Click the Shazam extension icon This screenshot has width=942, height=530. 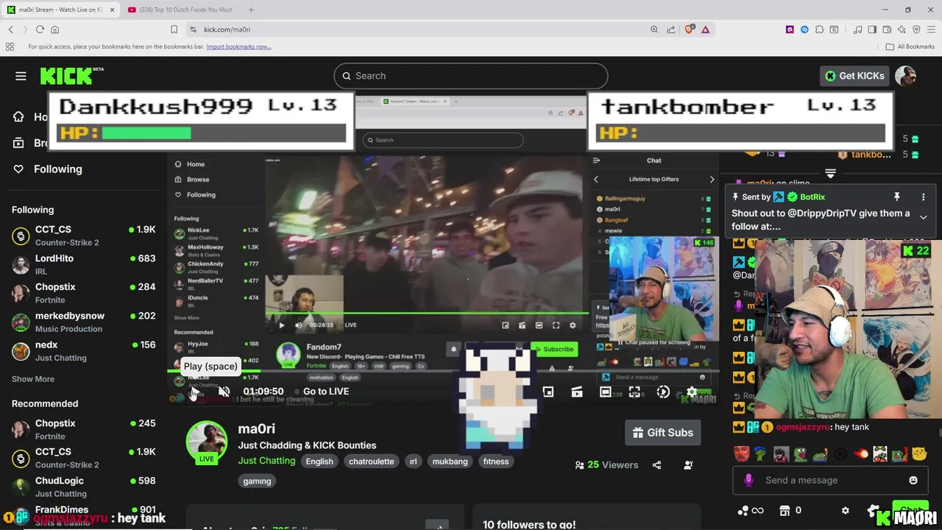click(x=804, y=29)
